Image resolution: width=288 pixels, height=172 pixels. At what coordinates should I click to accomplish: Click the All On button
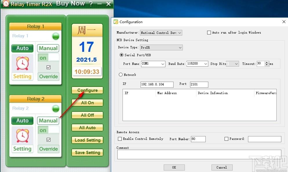pos(88,103)
